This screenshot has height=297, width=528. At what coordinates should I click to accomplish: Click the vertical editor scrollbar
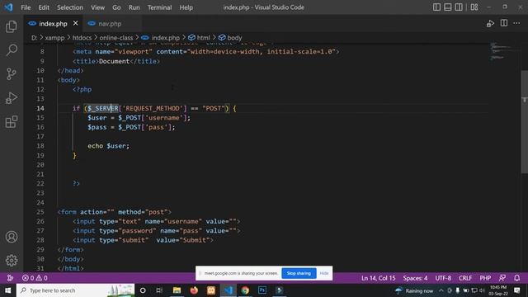pos(525,121)
